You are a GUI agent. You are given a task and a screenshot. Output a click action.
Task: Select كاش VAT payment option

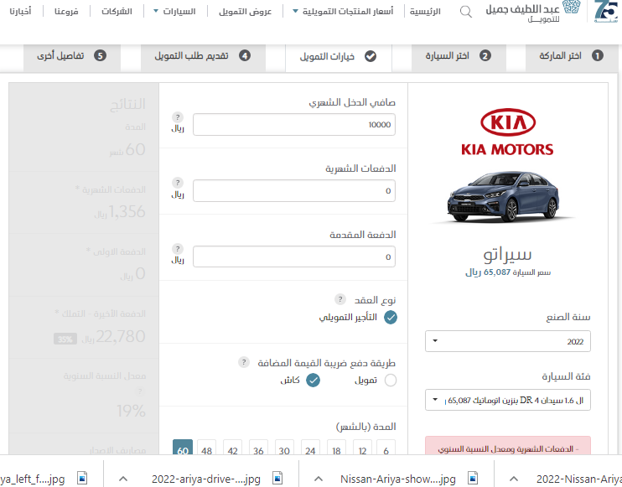(313, 380)
